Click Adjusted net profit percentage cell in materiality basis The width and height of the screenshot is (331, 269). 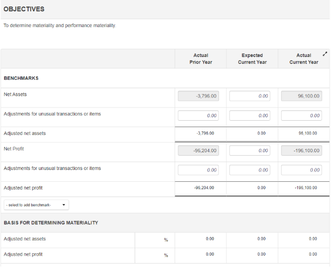154,255
